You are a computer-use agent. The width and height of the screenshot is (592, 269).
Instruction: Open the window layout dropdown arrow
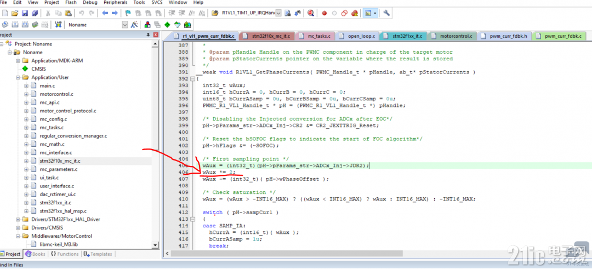pos(375,13)
